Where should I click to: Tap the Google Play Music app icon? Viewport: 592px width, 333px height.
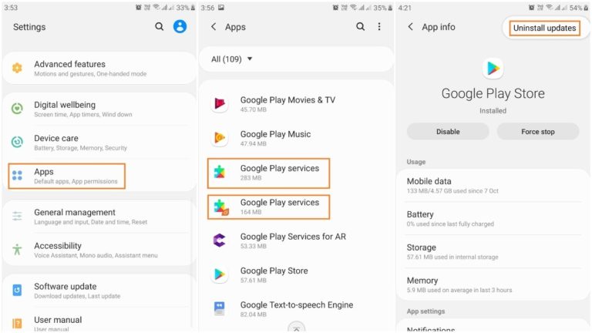point(220,138)
